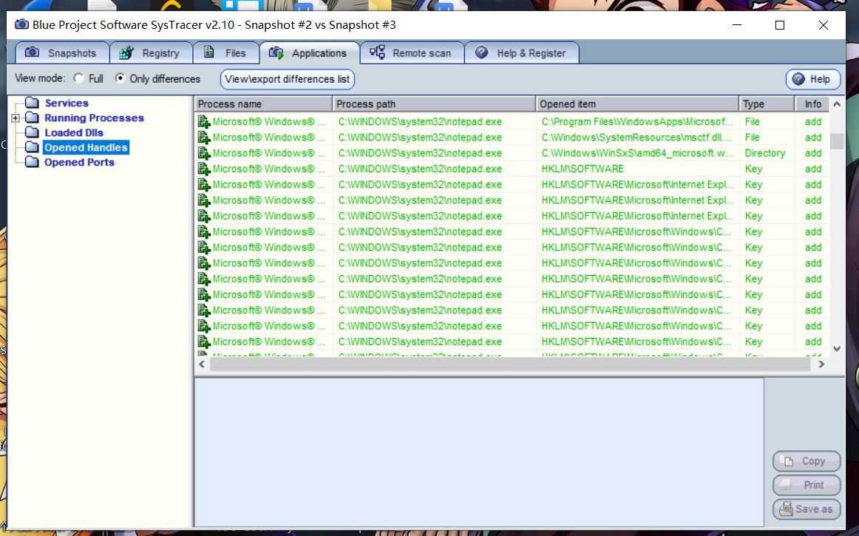This screenshot has height=536, width=859.
Task: Click the Running Processes folder icon
Action: 33,118
